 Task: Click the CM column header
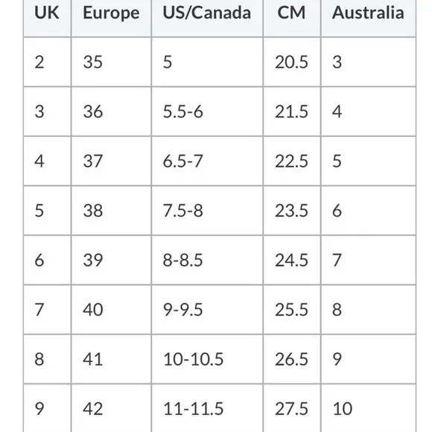click(x=292, y=18)
